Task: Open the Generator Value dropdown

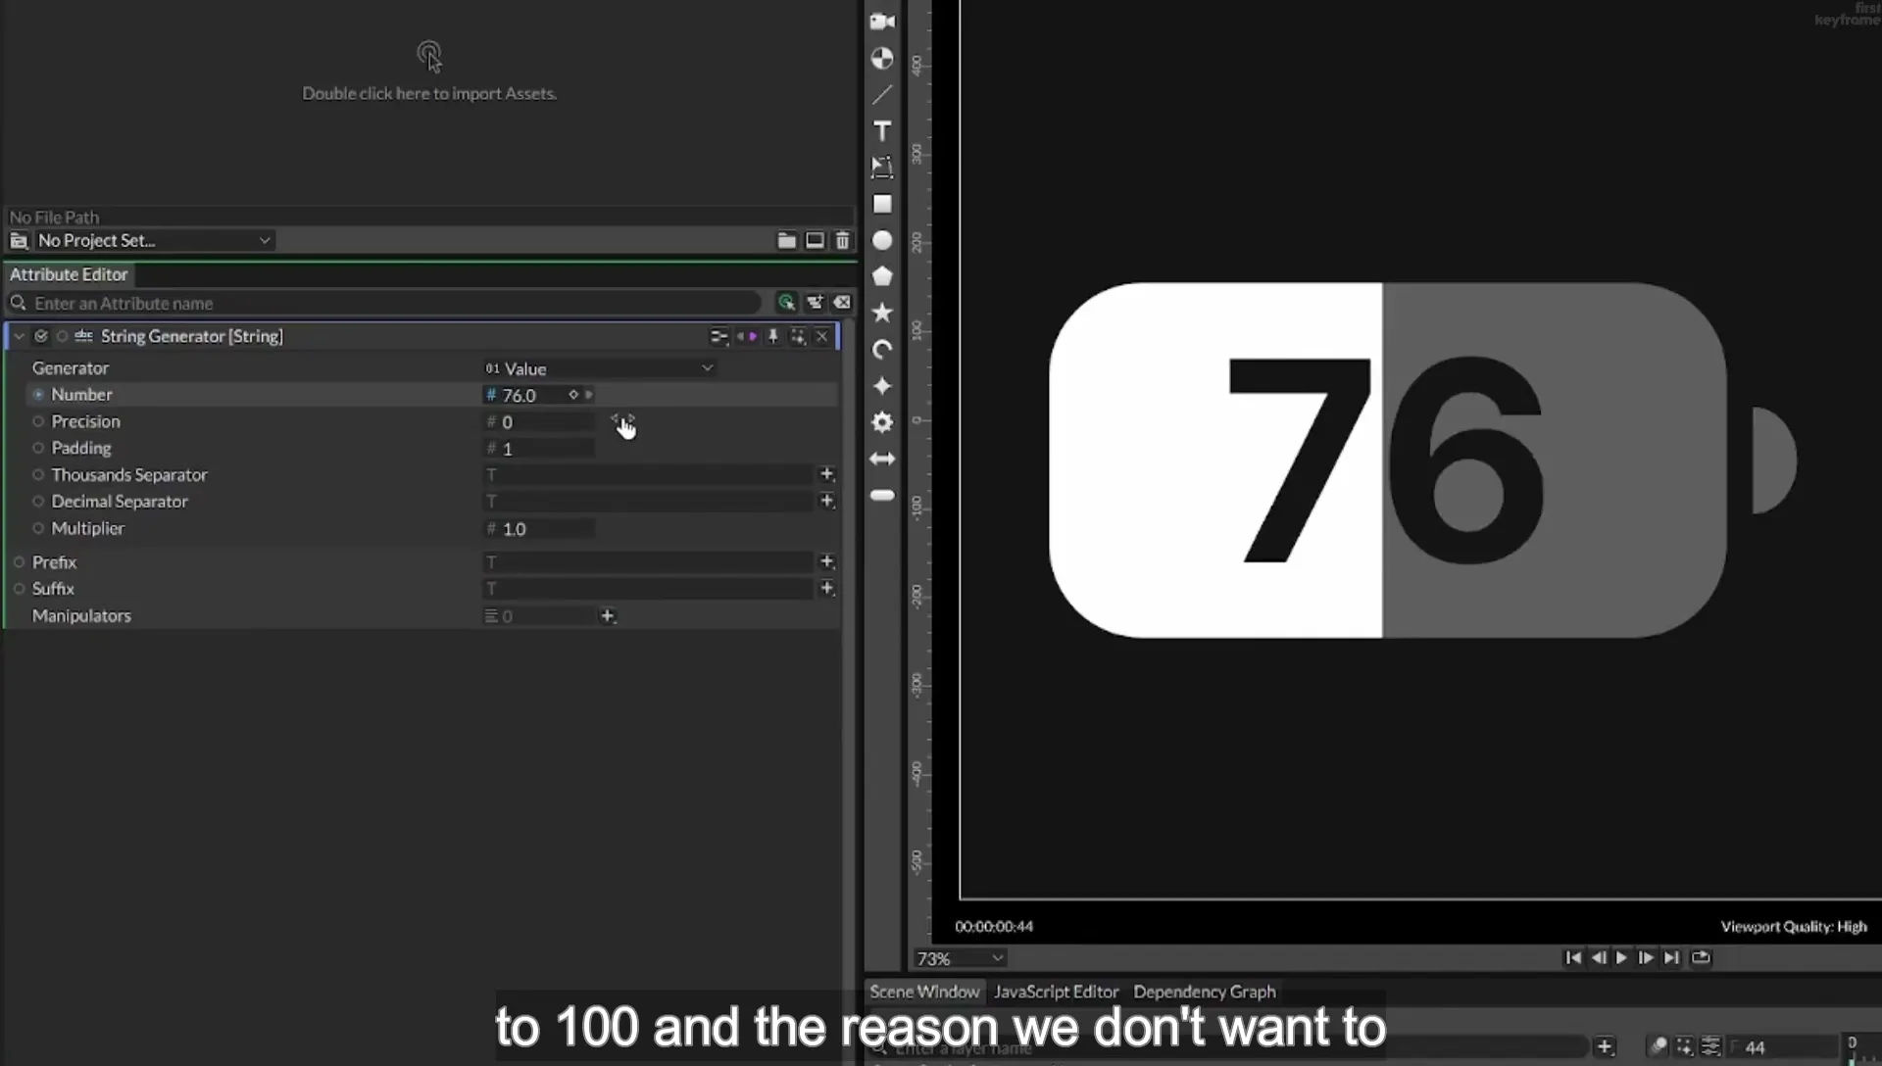Action: click(x=599, y=368)
